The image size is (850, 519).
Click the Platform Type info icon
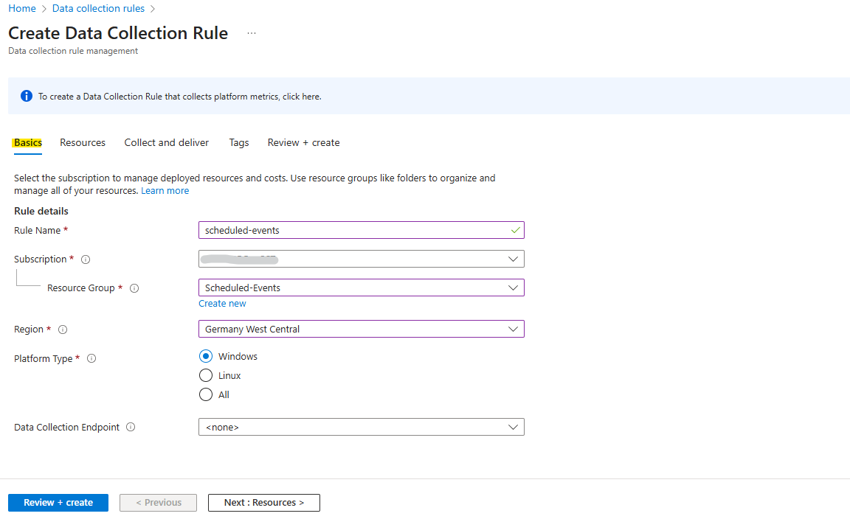91,358
